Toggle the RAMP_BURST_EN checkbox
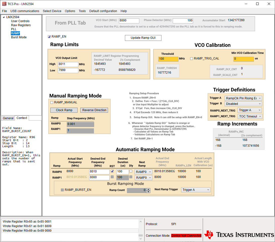 62,190
